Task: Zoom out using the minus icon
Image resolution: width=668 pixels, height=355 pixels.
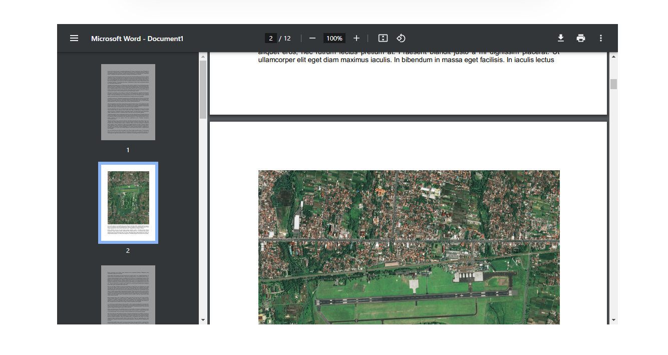Action: 312,38
